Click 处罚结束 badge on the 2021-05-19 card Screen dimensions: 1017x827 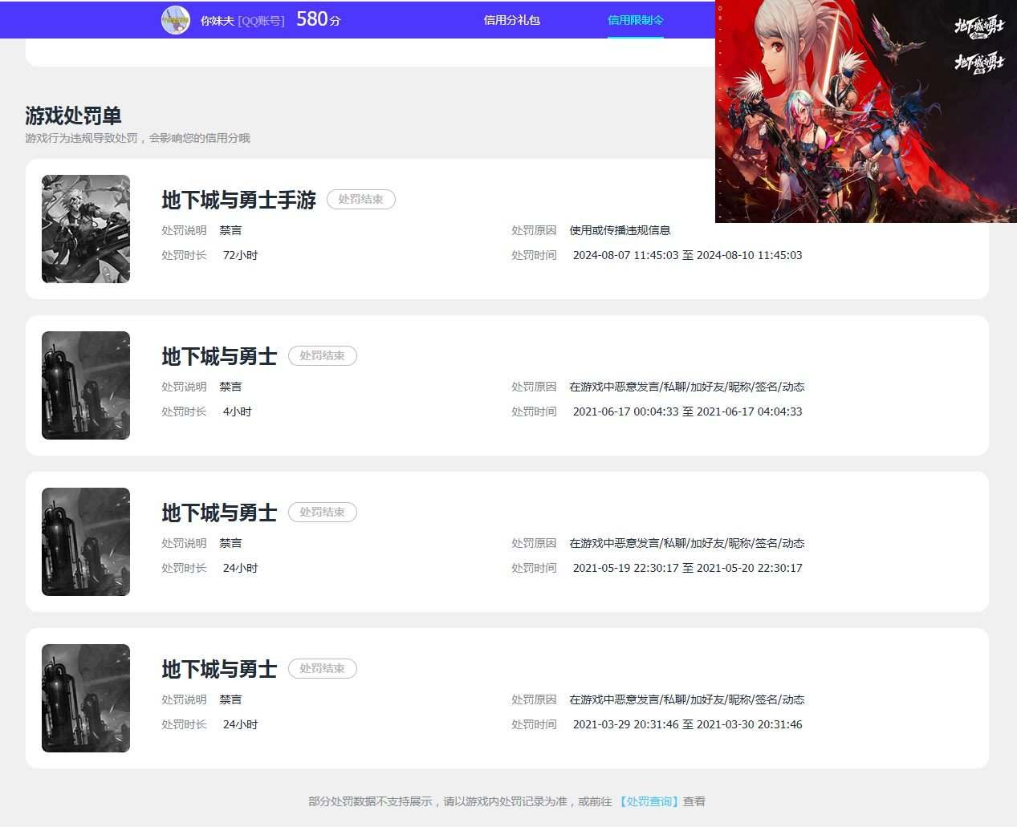tap(322, 513)
